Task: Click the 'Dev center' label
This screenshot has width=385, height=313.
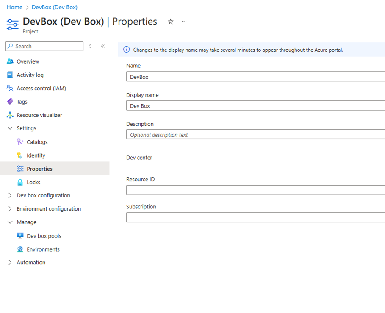Action: [139, 158]
